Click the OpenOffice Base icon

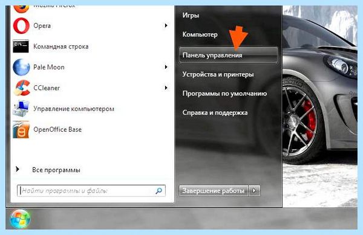[x=21, y=129]
